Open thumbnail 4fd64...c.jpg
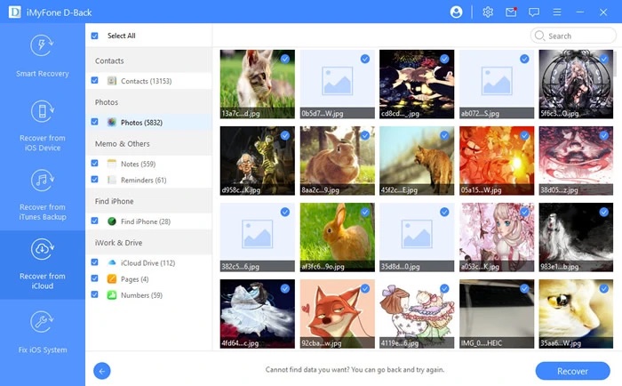This screenshot has height=386, width=622. coord(258,314)
